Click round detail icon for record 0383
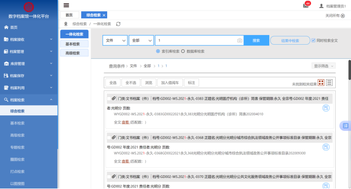This screenshot has height=189, width=351. 326,108
